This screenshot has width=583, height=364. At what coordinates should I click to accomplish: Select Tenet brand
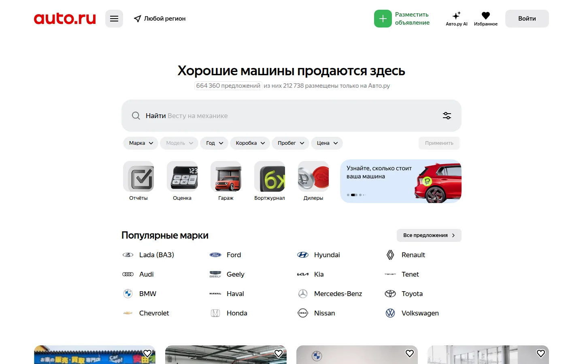tap(402, 274)
